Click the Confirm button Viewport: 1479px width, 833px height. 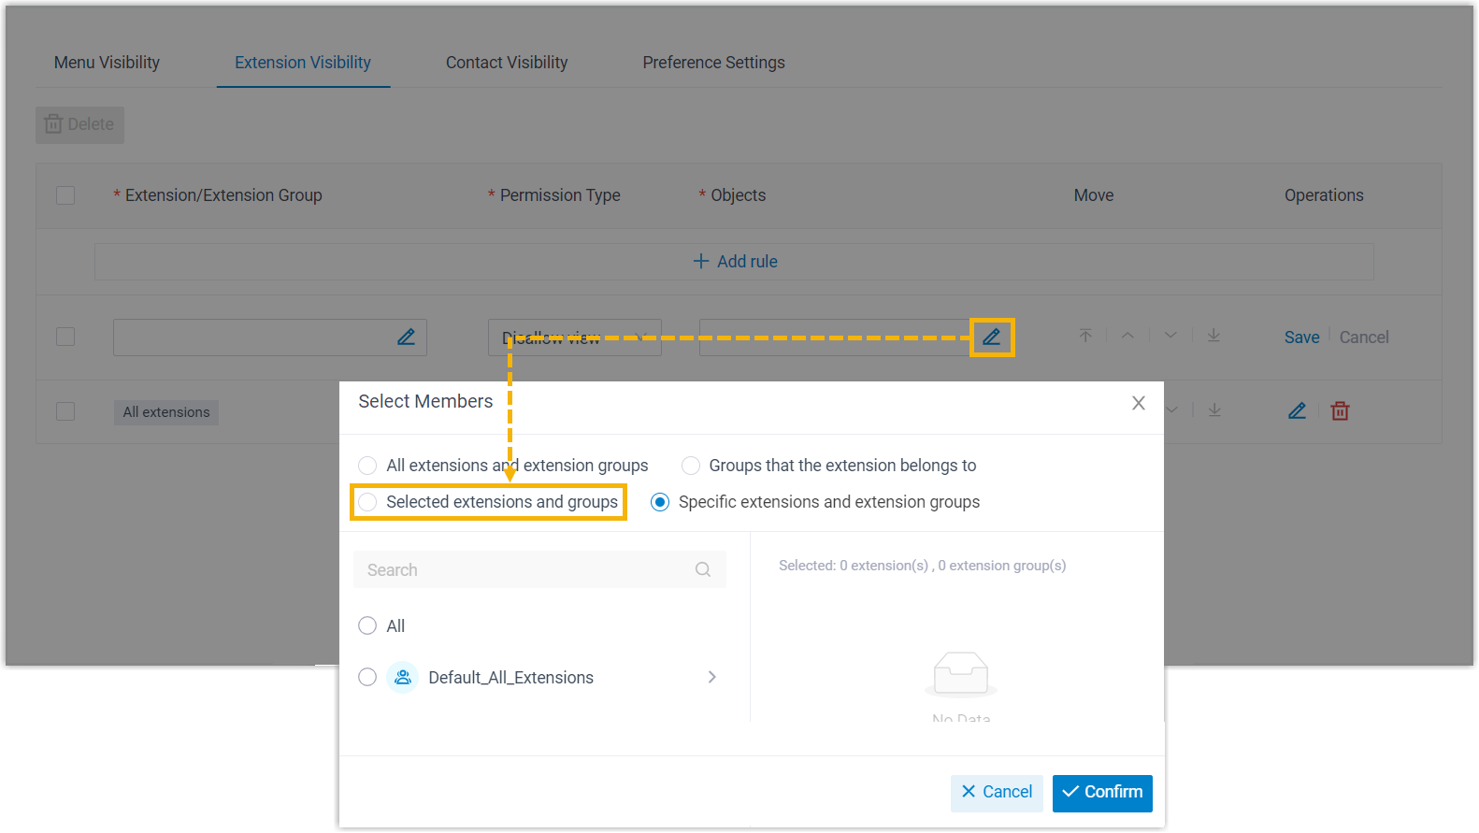(1101, 793)
